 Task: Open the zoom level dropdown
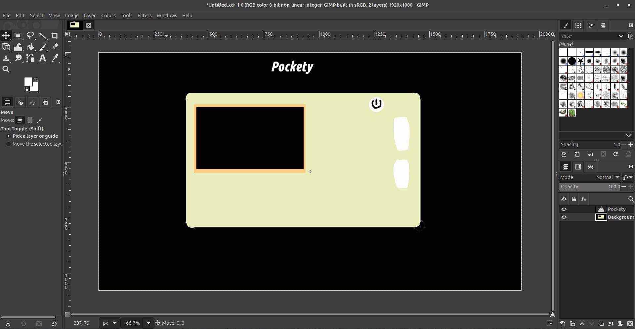148,323
